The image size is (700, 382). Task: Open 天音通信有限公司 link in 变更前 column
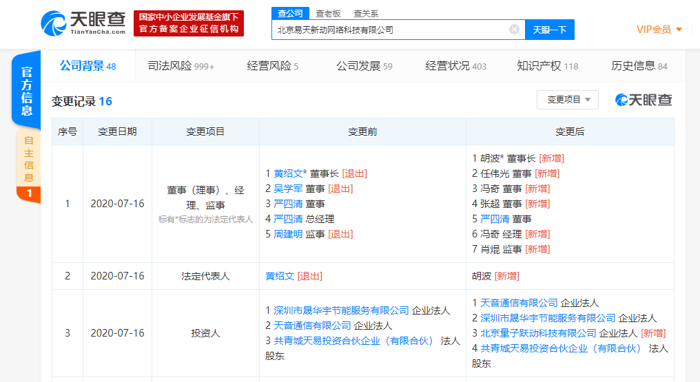click(x=312, y=326)
